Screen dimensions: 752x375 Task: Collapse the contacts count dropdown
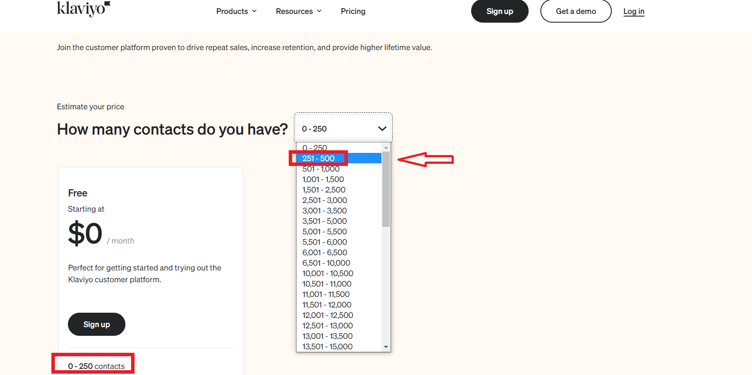pos(344,128)
